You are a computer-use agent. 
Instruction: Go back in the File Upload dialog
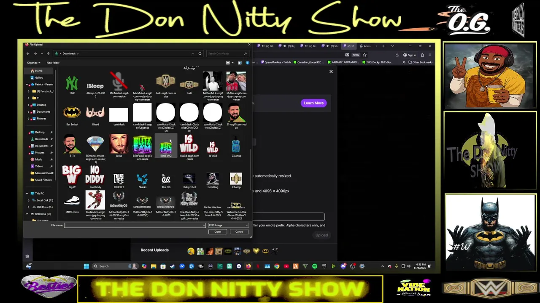(x=28, y=53)
